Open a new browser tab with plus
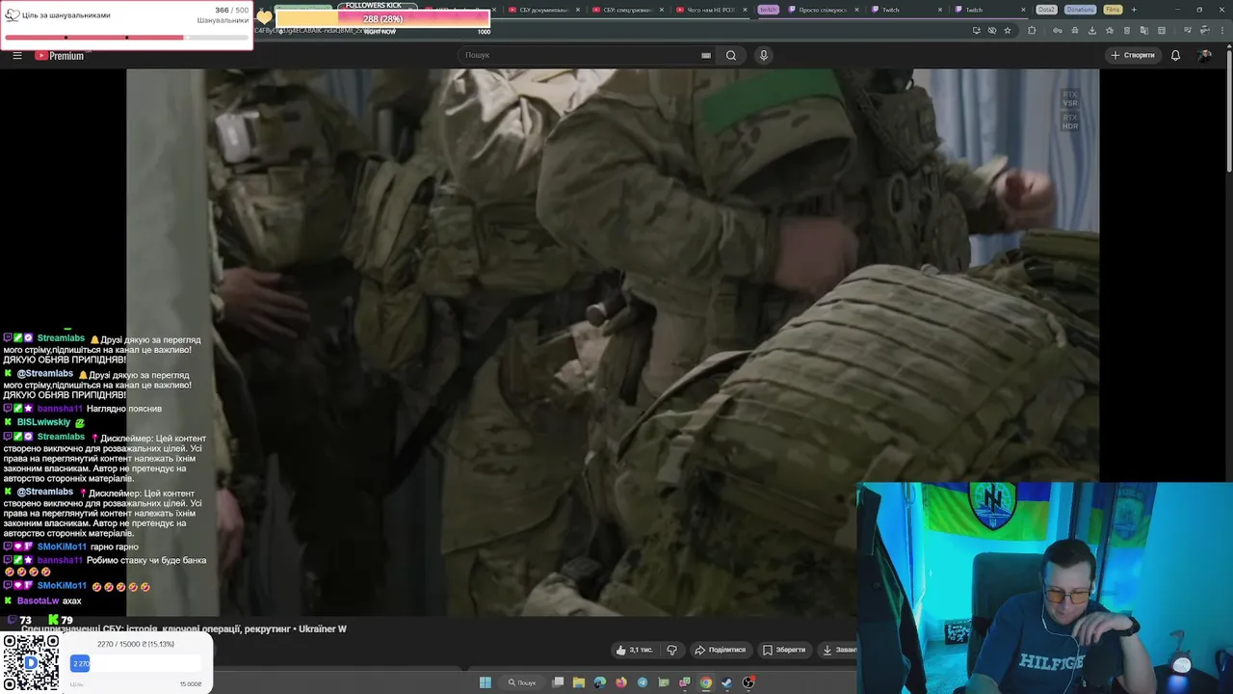Image resolution: width=1233 pixels, height=694 pixels. (x=1133, y=10)
